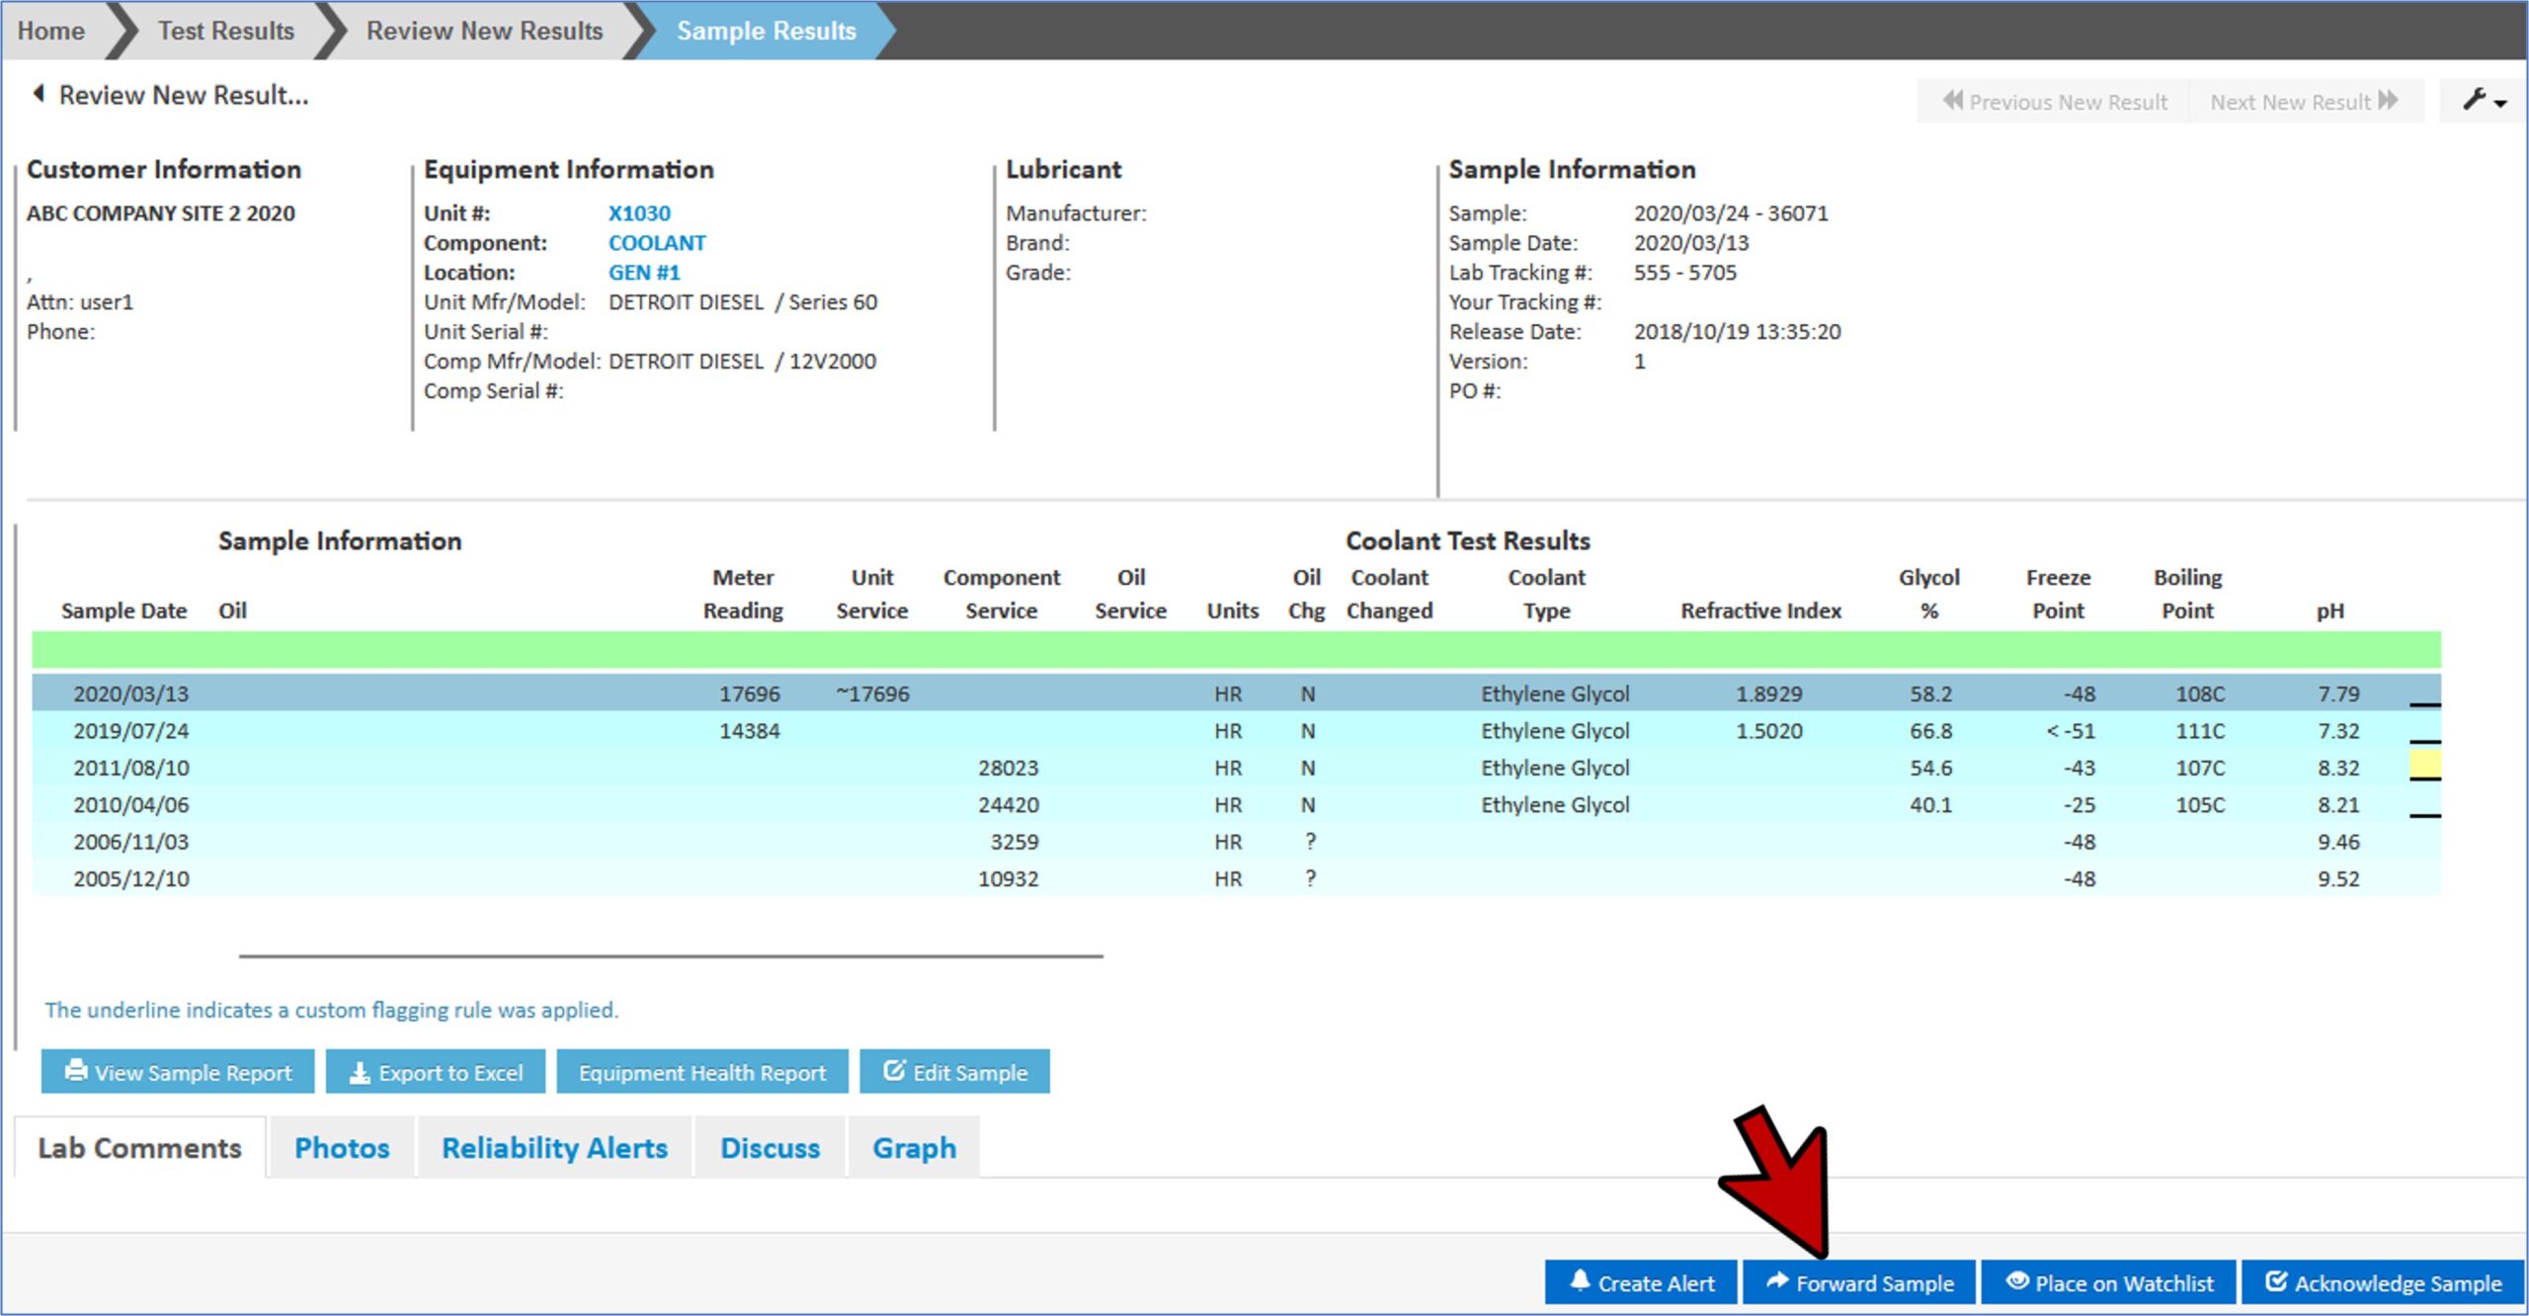Go to Test Results breadcrumb
The width and height of the screenshot is (2529, 1316).
coord(226,31)
